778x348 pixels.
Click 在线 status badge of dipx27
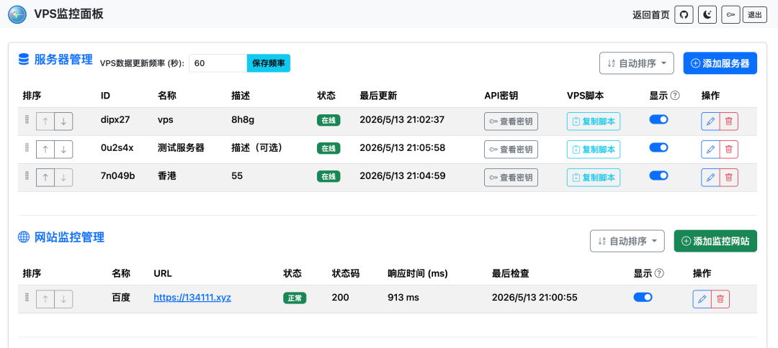(x=328, y=120)
